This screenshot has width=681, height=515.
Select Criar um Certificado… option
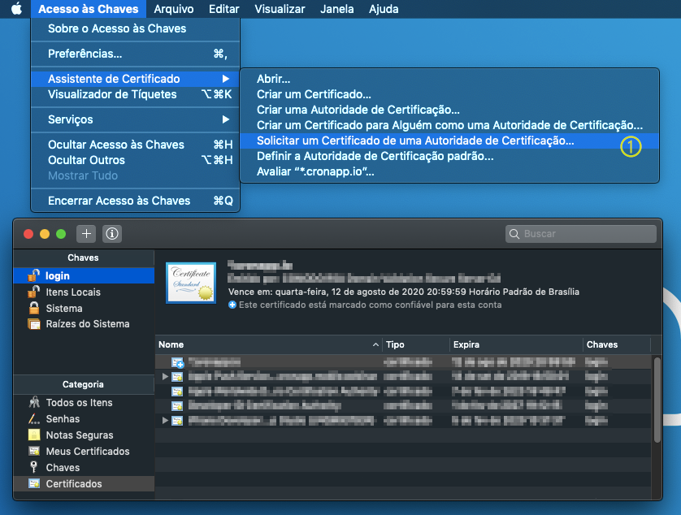pos(449,94)
